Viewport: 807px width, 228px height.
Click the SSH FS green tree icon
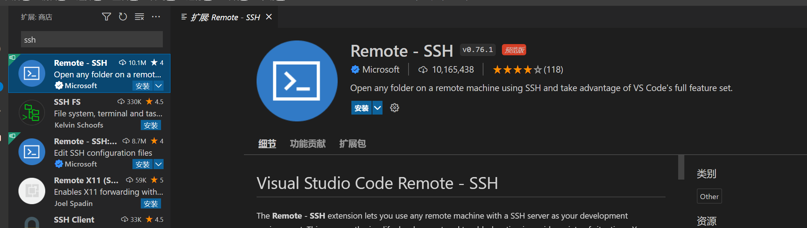[x=32, y=112]
